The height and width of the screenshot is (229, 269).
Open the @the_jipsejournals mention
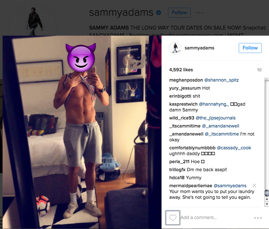click(216, 118)
